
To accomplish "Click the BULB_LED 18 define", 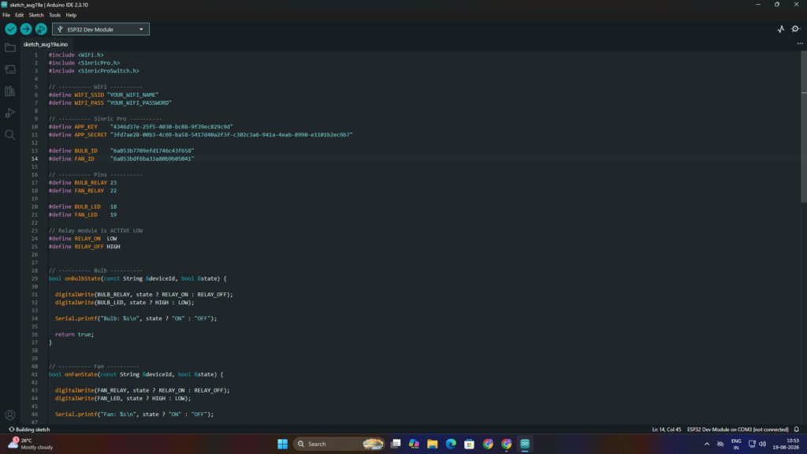I will tap(82, 207).
